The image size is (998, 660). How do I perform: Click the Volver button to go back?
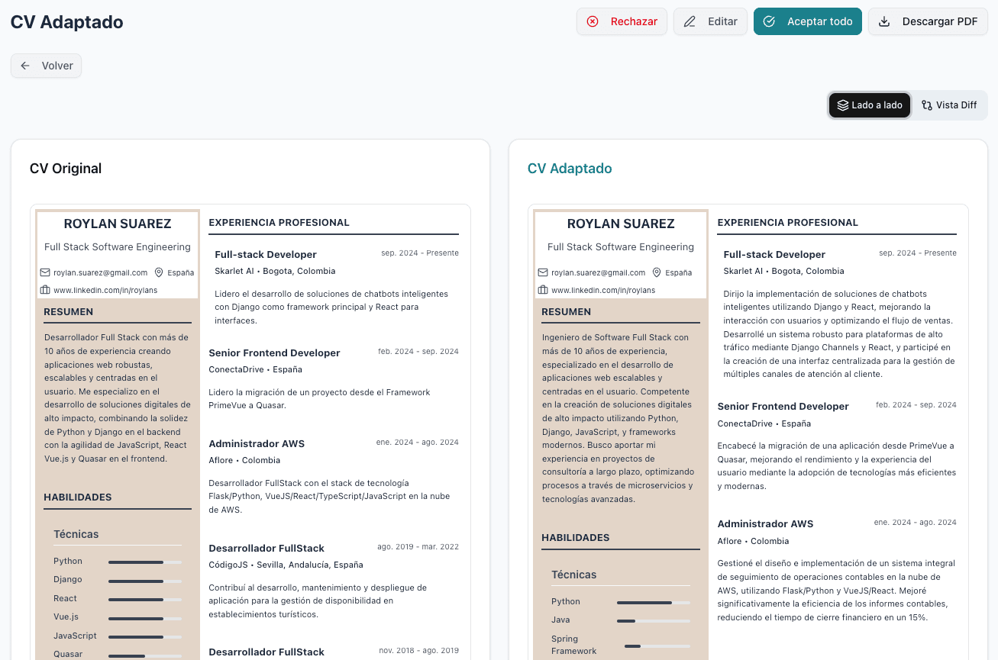46,66
